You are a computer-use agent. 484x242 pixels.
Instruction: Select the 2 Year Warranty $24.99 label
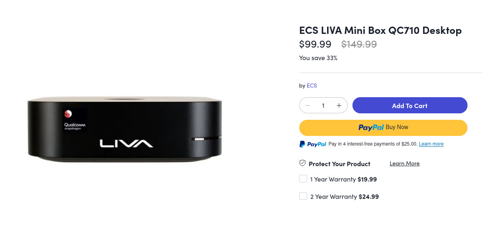click(344, 197)
